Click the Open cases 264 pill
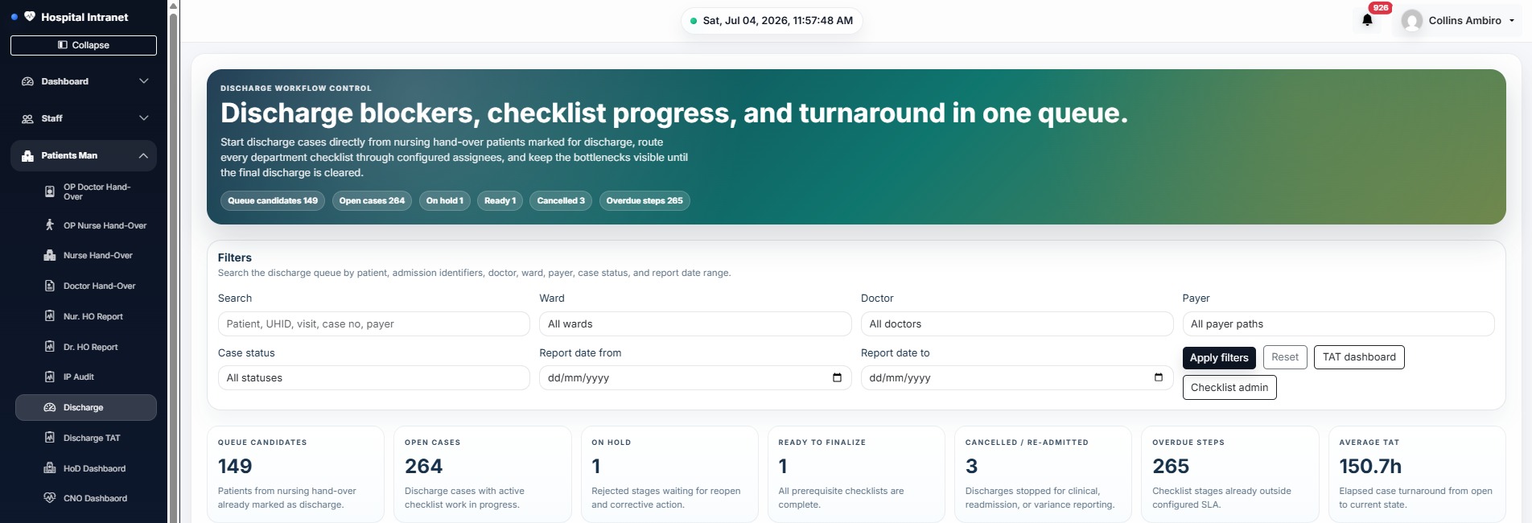The width and height of the screenshot is (1532, 523). (372, 200)
